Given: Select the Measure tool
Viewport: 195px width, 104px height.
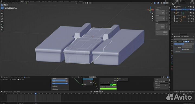Looking at the screenshot, I should click(x=2, y=27).
